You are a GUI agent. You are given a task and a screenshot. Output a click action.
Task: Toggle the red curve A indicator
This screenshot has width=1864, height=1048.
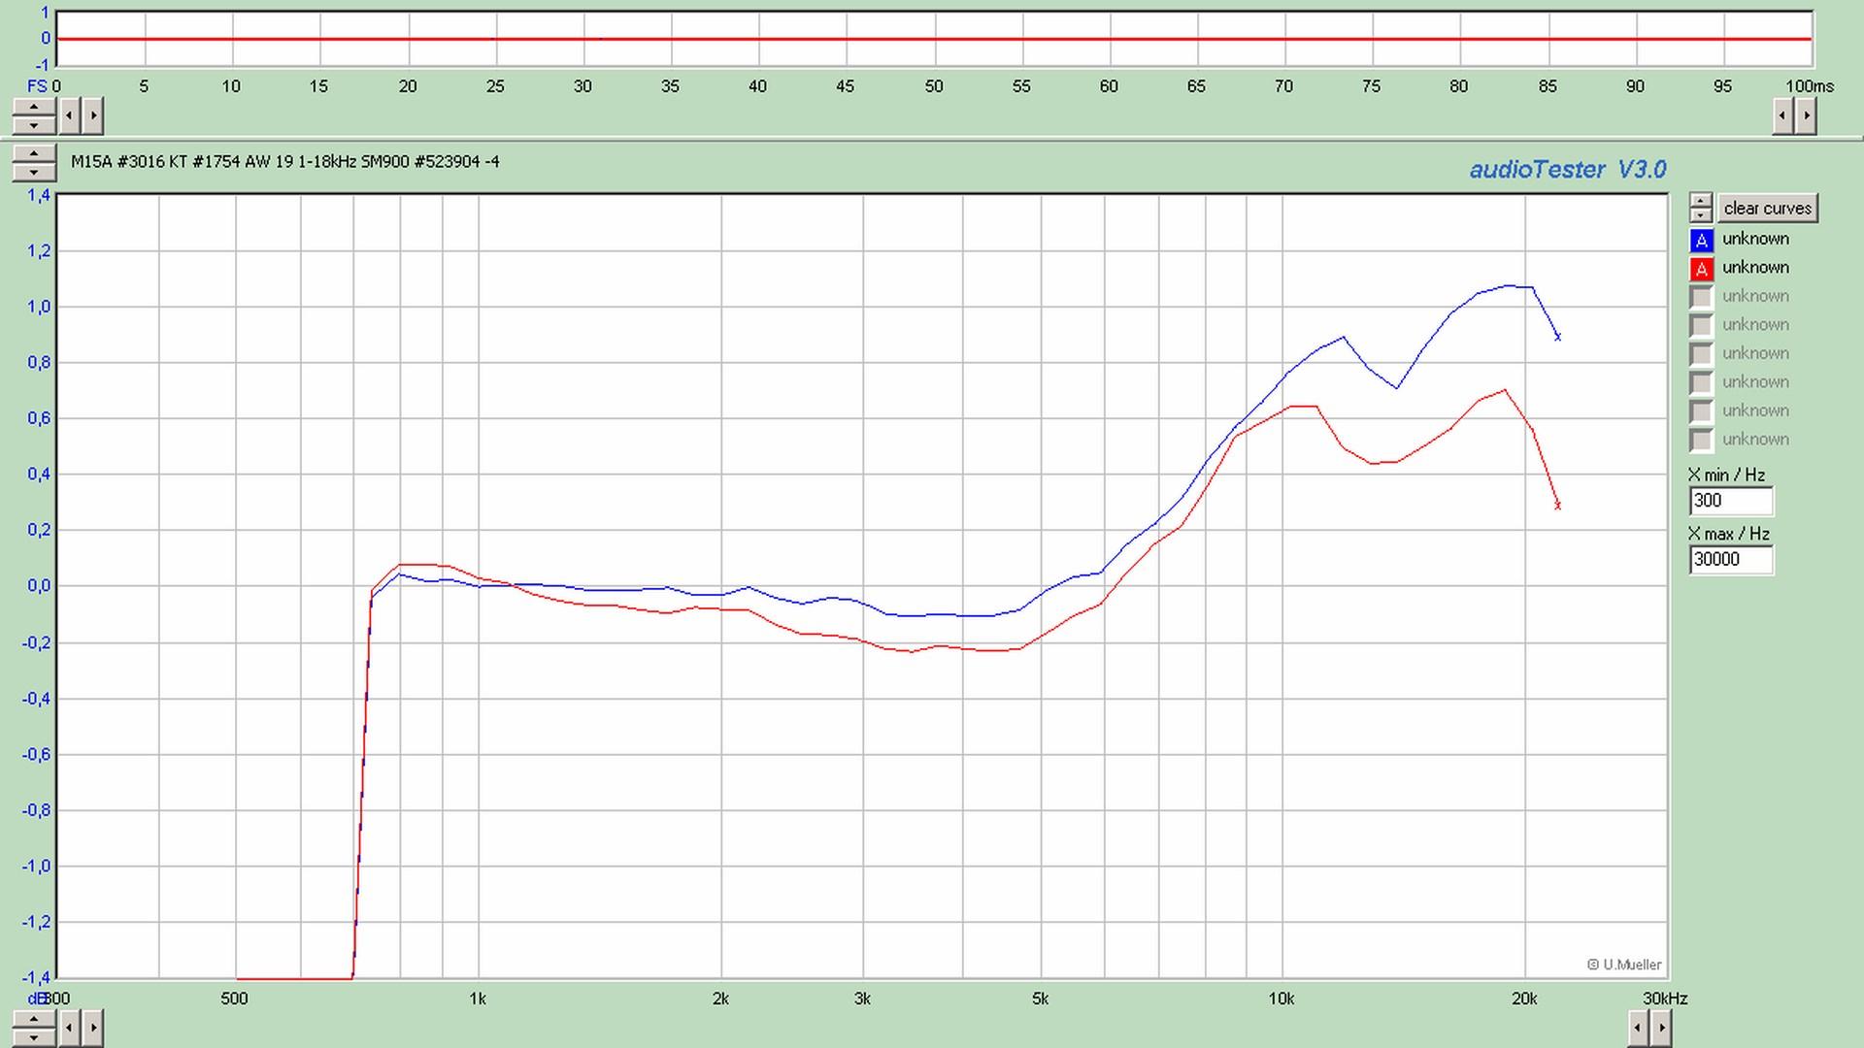pos(1701,269)
